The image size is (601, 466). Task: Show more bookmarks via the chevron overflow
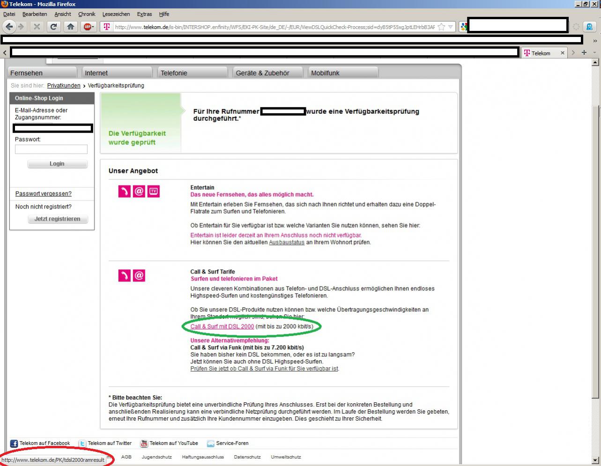[595, 41]
